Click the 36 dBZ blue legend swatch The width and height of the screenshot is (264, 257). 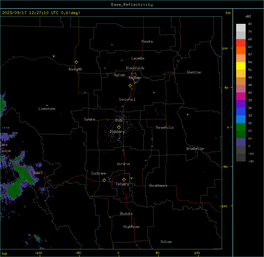click(x=241, y=111)
